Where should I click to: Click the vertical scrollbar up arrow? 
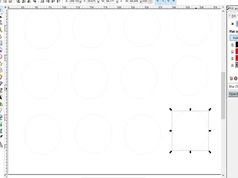pyautogui.click(x=223, y=11)
